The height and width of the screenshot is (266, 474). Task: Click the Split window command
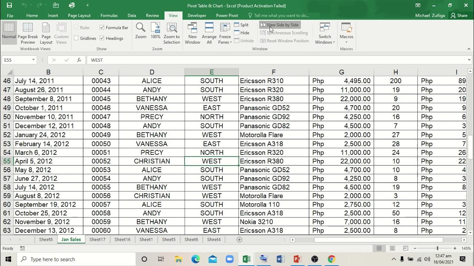[241, 25]
